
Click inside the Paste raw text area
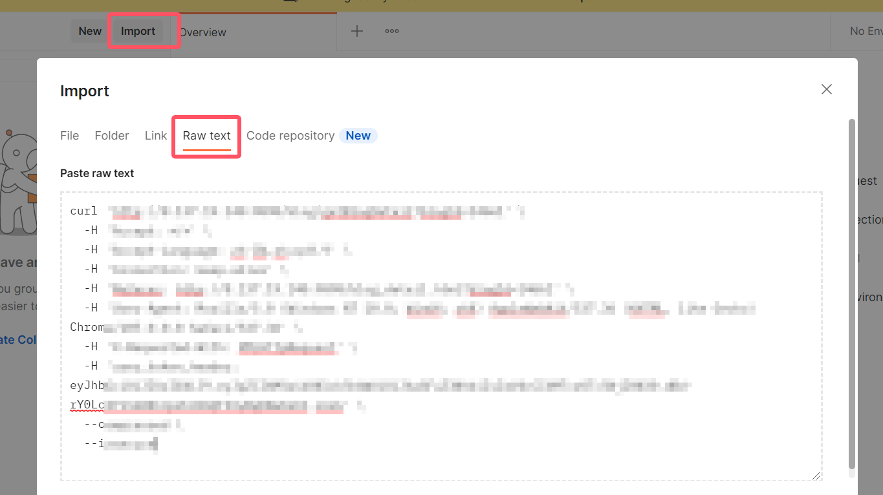tap(441, 336)
